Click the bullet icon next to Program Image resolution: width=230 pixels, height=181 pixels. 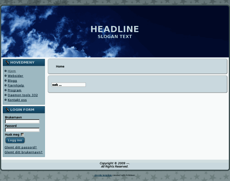point(5,90)
